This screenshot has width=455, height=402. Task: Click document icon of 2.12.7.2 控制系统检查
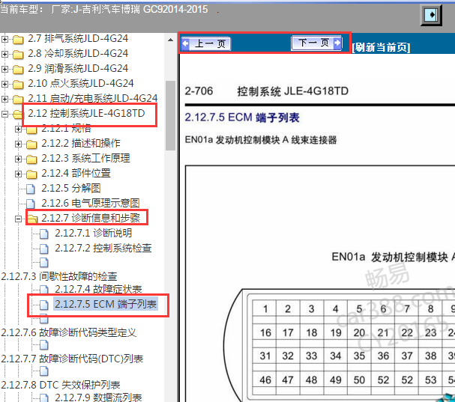pyautogui.click(x=43, y=249)
